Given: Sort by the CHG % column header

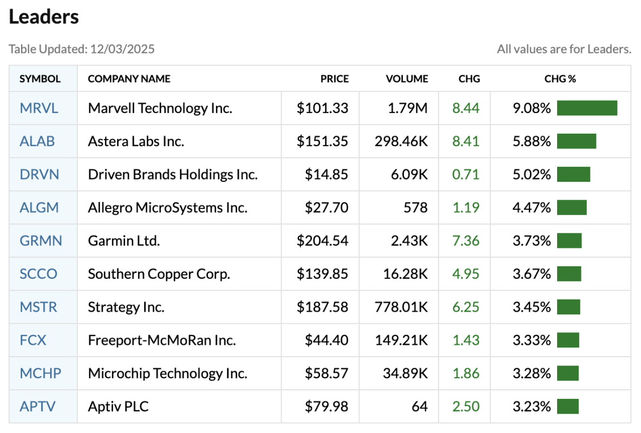Looking at the screenshot, I should tap(560, 79).
